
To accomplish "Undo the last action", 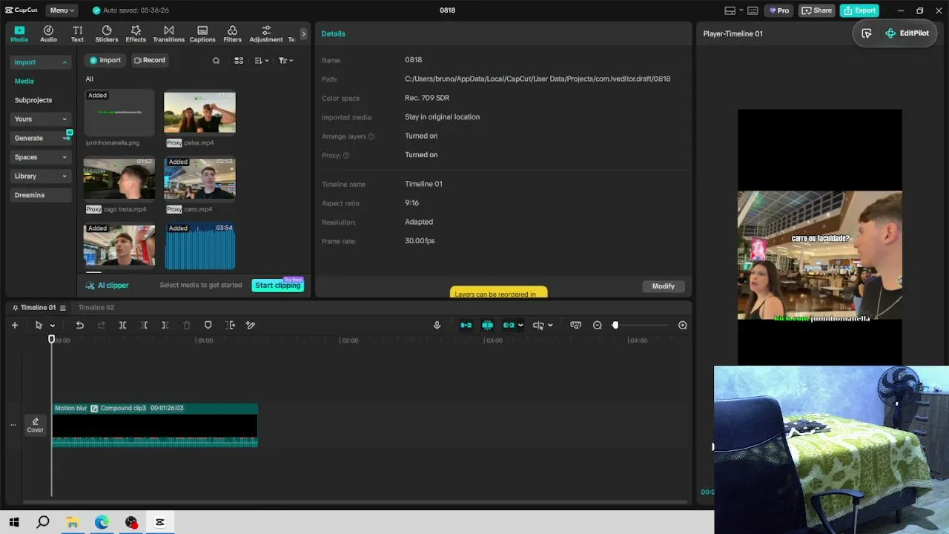I will [79, 325].
